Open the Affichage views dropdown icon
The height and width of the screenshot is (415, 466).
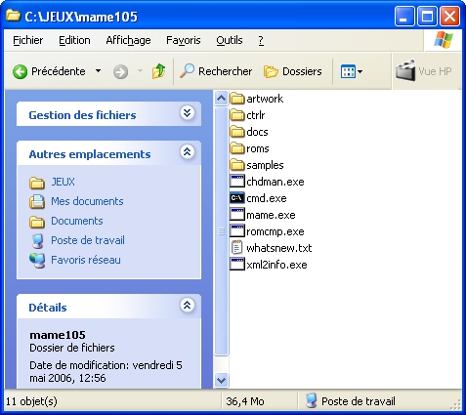[352, 71]
